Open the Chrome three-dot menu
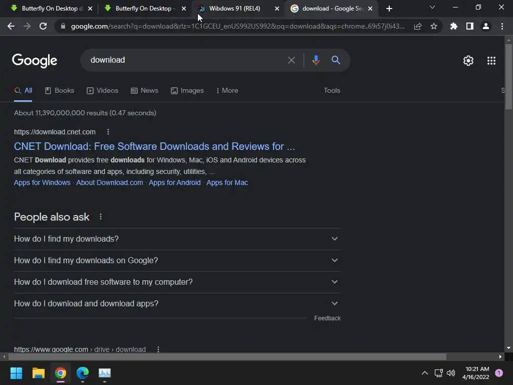This screenshot has width=513, height=385. (x=502, y=26)
